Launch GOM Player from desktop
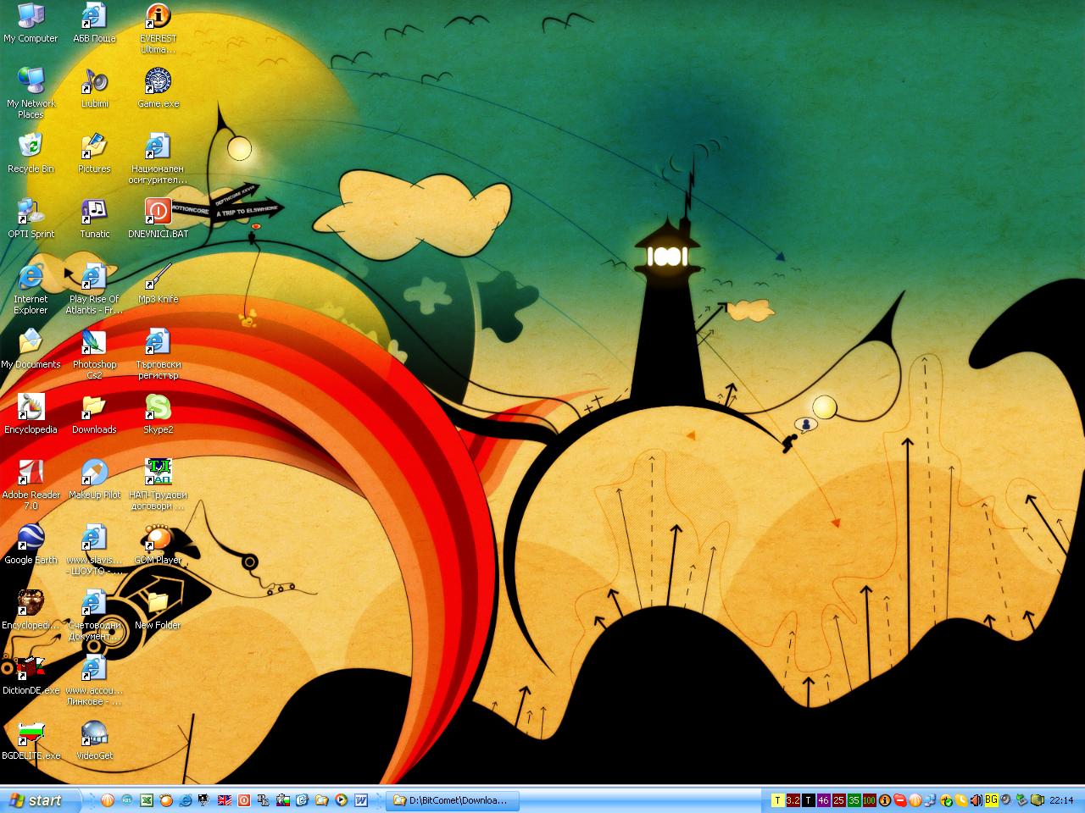The image size is (1085, 813). tap(158, 545)
